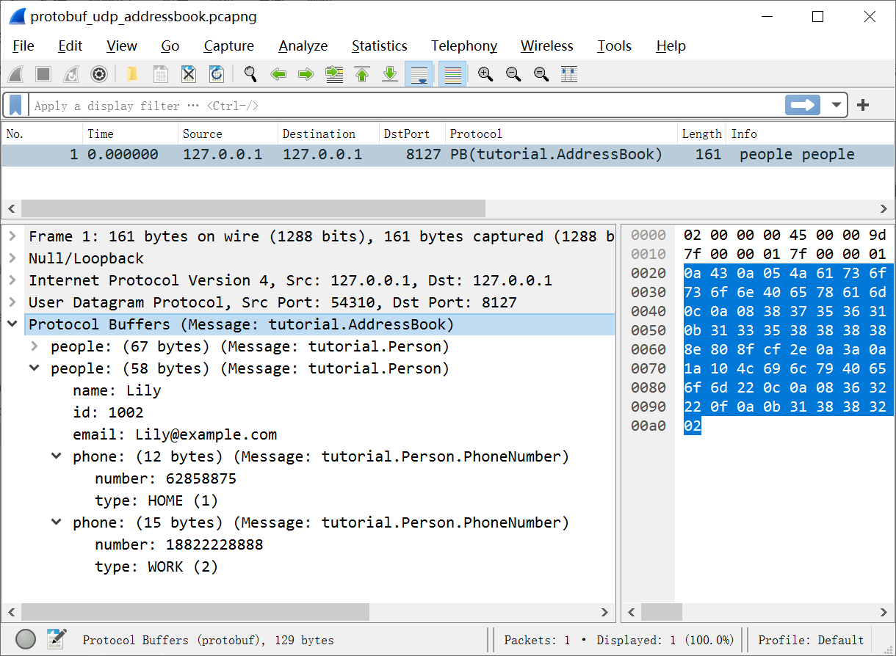Screen dimensions: 896x656
Task: Click the add filter button plus sign
Action: click(862, 105)
